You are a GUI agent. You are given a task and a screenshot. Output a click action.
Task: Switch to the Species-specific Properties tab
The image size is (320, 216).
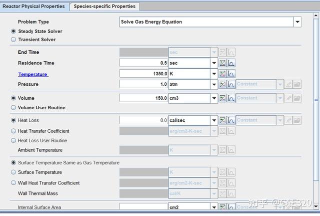tap(104, 7)
